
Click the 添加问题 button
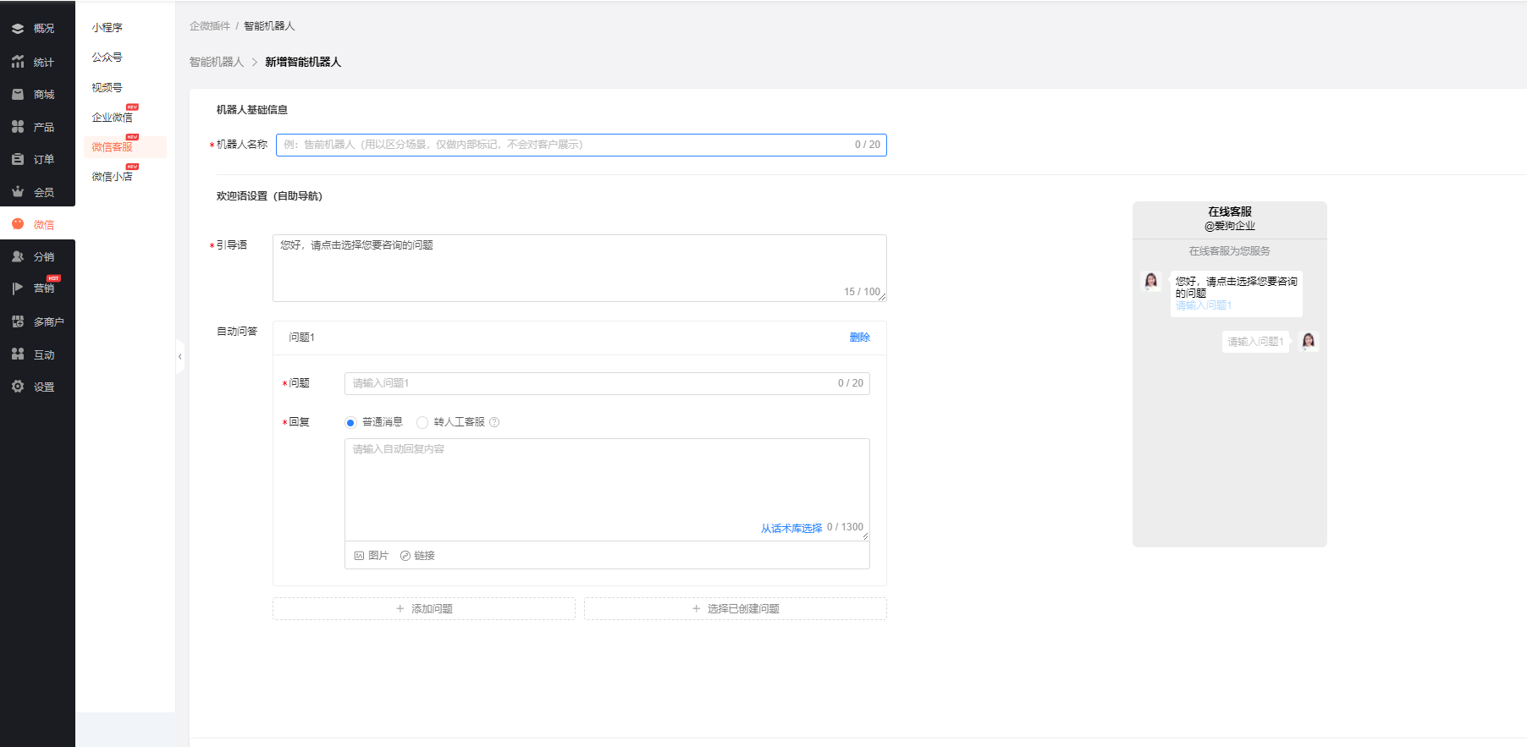[424, 609]
